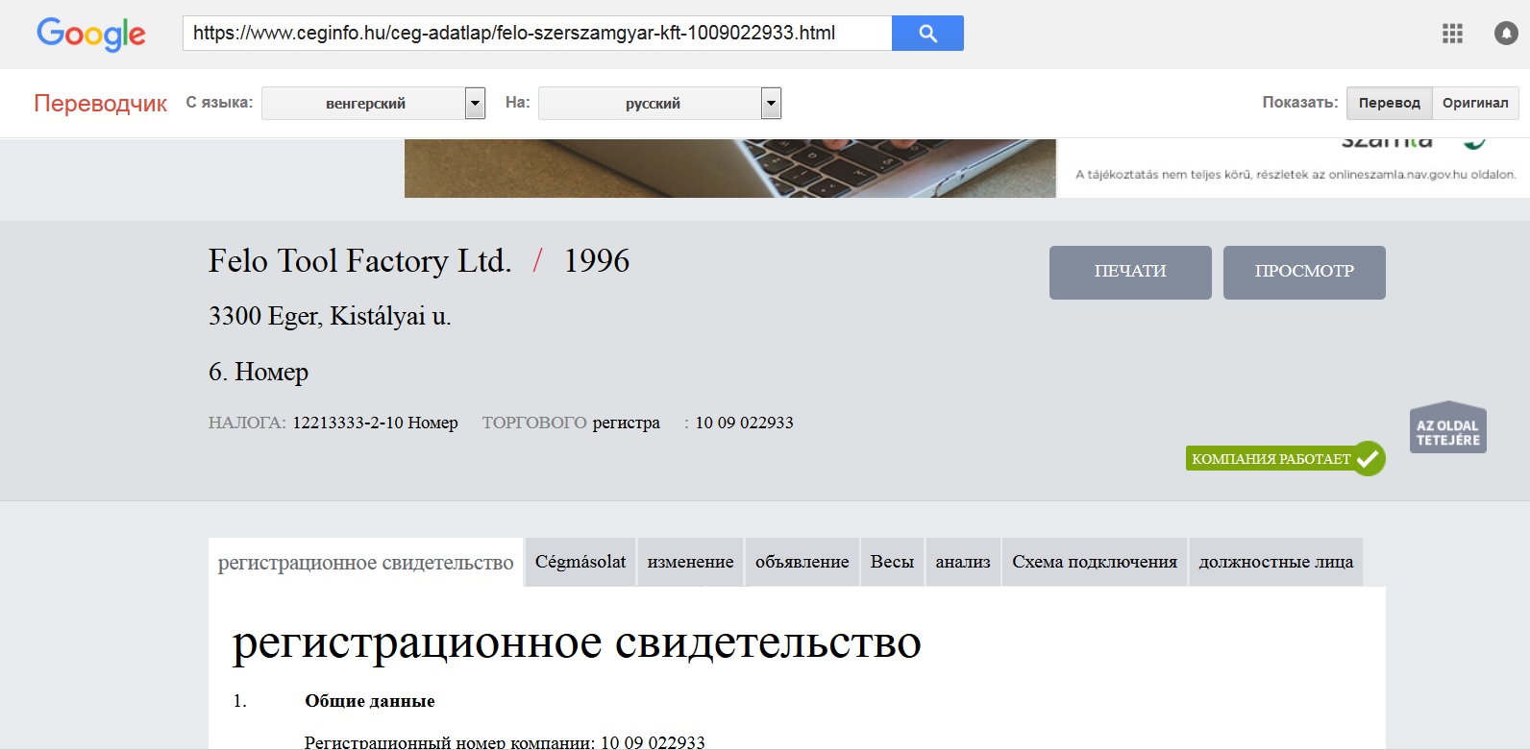Click the URL input field
This screenshot has width=1530, height=750.
[x=537, y=33]
